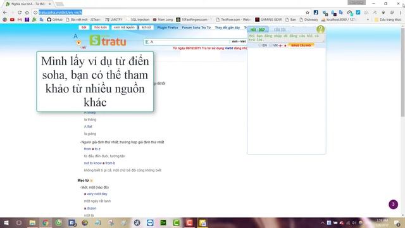The image size is (405, 228).
Task: Open the LMGTFY bookmark
Action: click(x=114, y=20)
